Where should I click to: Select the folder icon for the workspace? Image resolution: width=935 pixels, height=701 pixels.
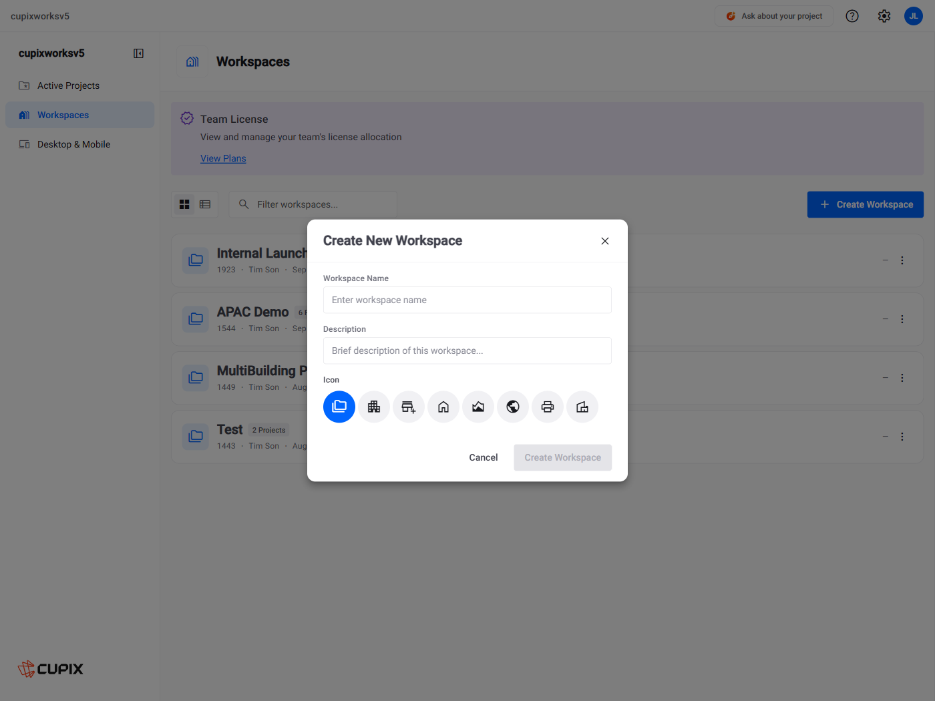coord(339,407)
